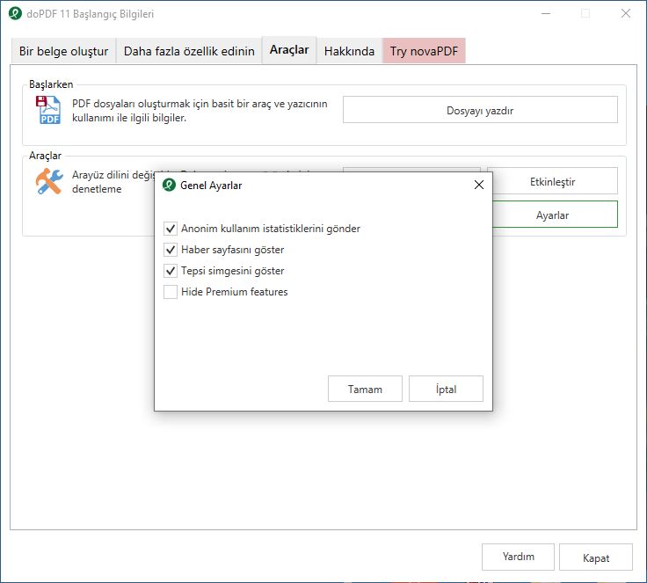
Task: Enable Hide Premium features checkbox
Action: (171, 292)
